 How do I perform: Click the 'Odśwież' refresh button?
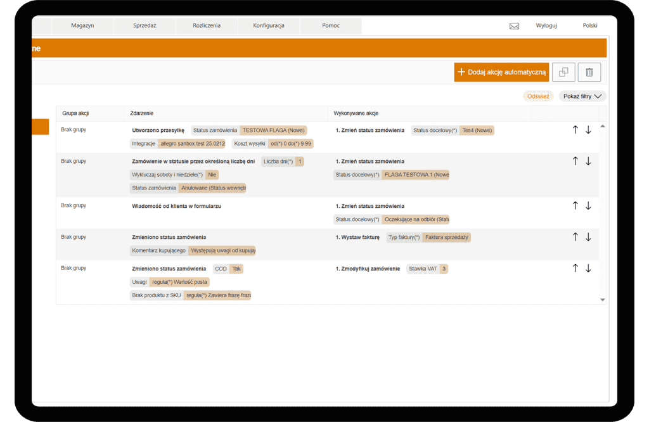pos(538,96)
